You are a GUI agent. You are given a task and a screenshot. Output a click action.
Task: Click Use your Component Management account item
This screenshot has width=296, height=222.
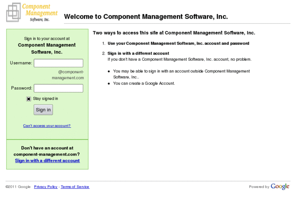[x=178, y=44]
